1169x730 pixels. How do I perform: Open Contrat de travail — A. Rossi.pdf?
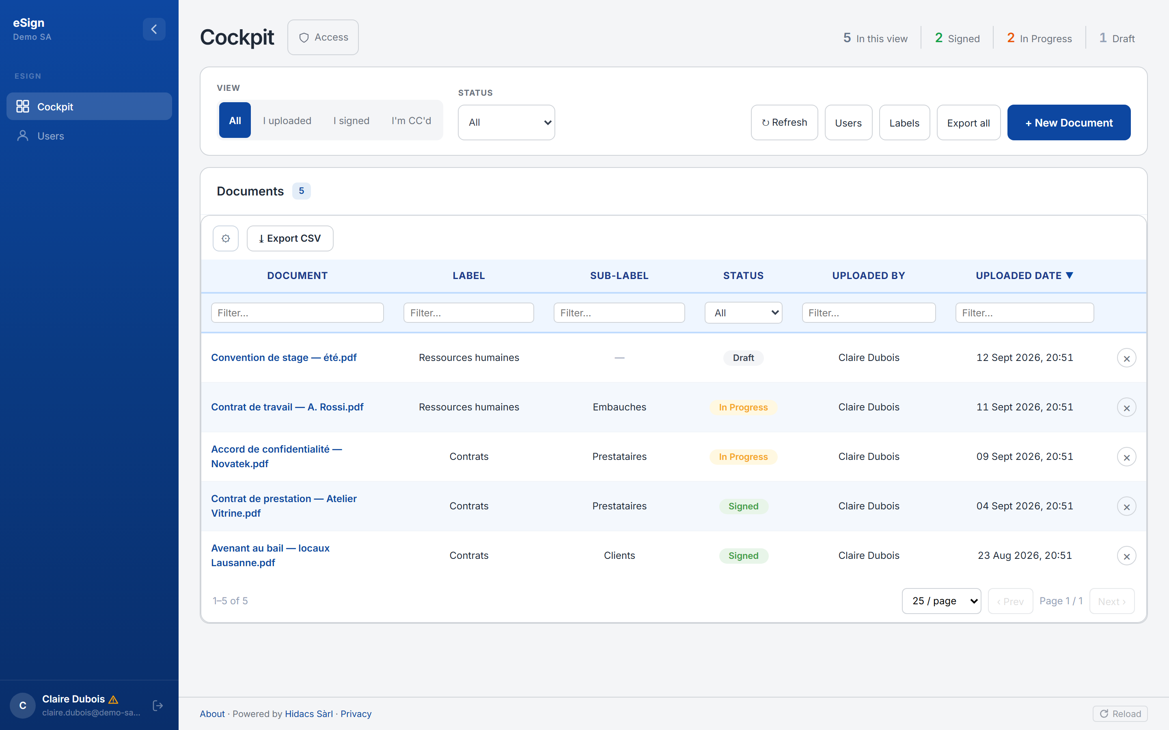click(287, 407)
